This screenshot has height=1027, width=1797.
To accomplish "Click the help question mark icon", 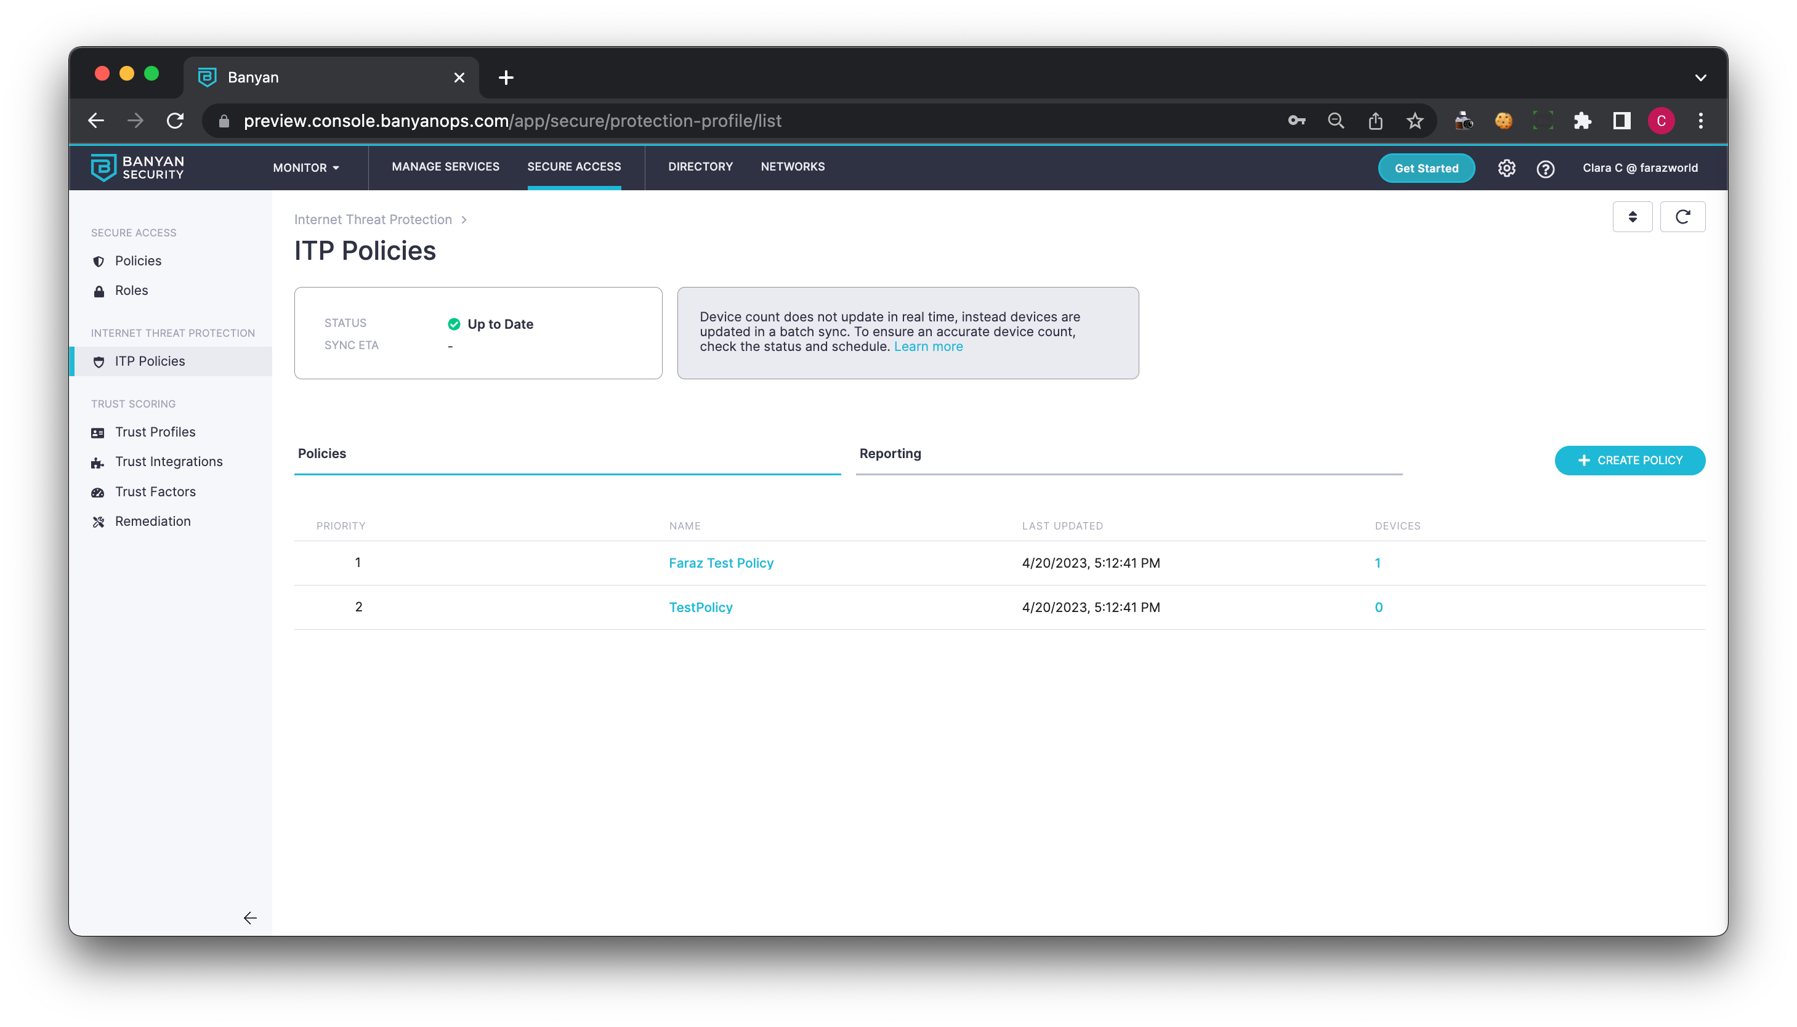I will coord(1545,169).
